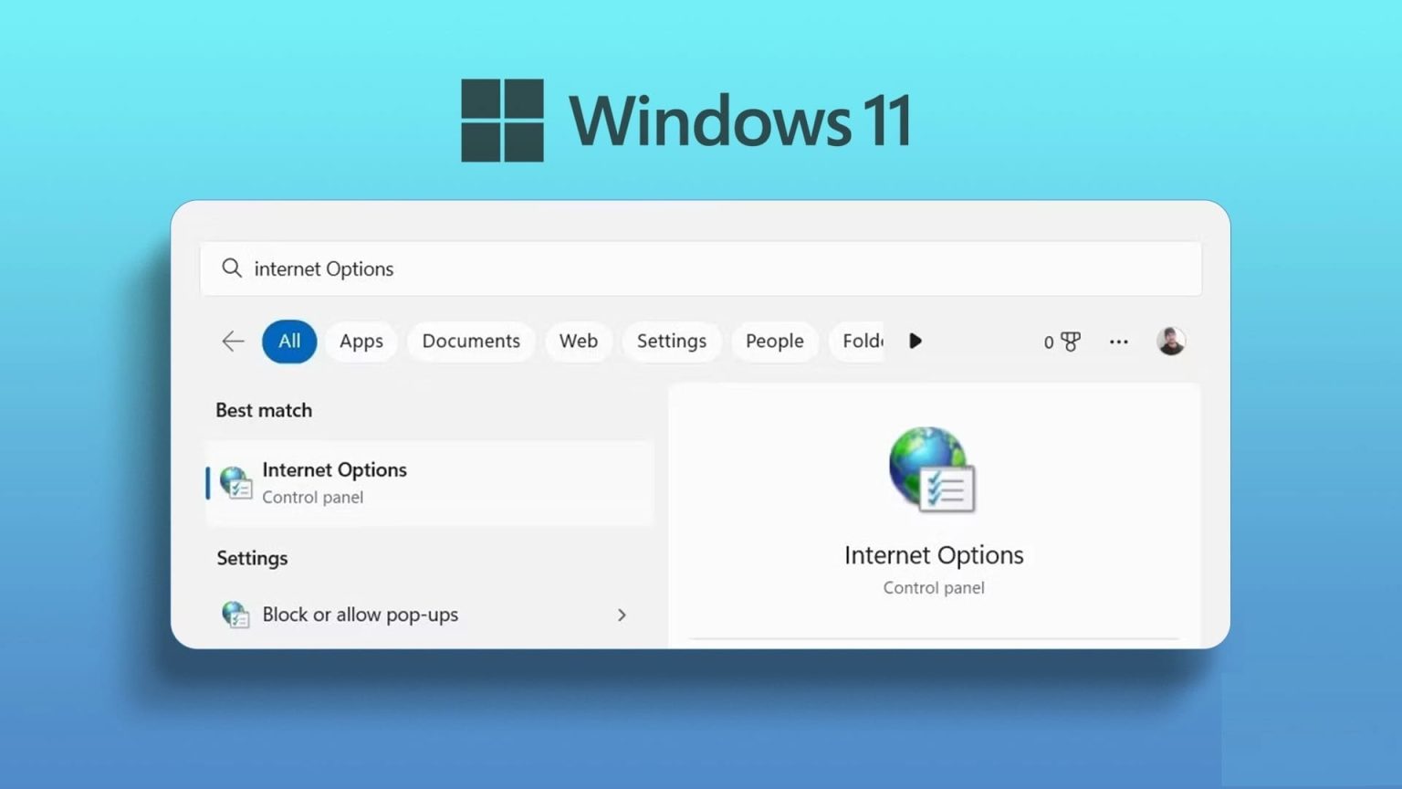
Task: Click the Rewards points counter showing 0
Action: [1048, 342]
